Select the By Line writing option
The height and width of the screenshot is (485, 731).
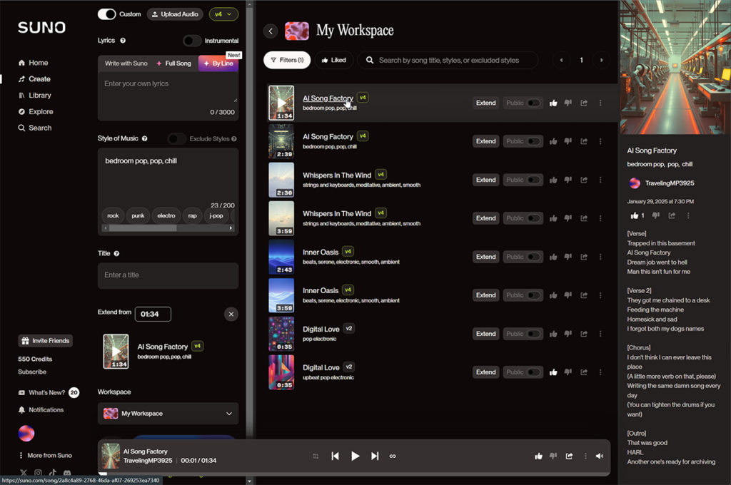tap(218, 63)
